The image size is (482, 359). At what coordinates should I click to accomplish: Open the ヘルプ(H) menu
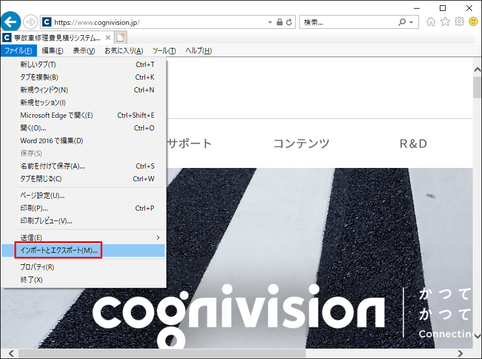tap(199, 51)
